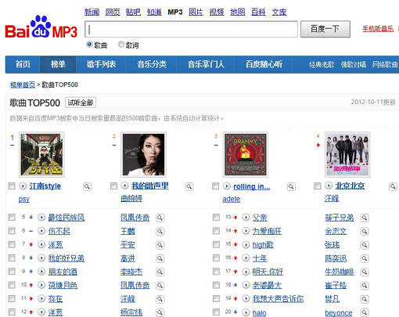Check the box for 我的好兄弟

(x=12, y=258)
